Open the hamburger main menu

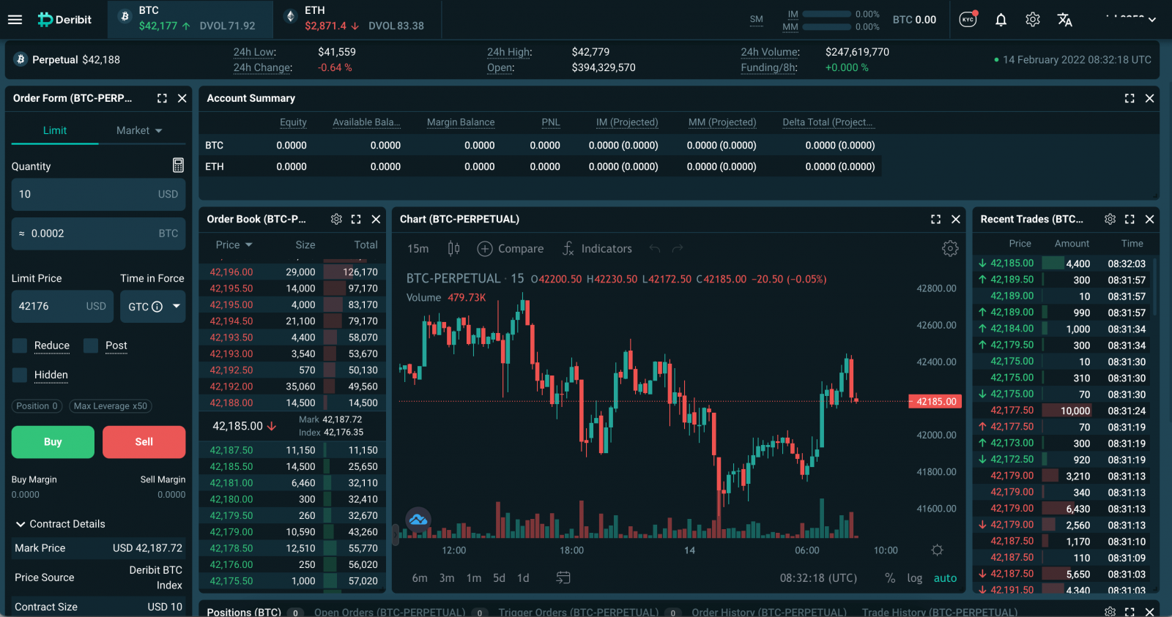15,20
